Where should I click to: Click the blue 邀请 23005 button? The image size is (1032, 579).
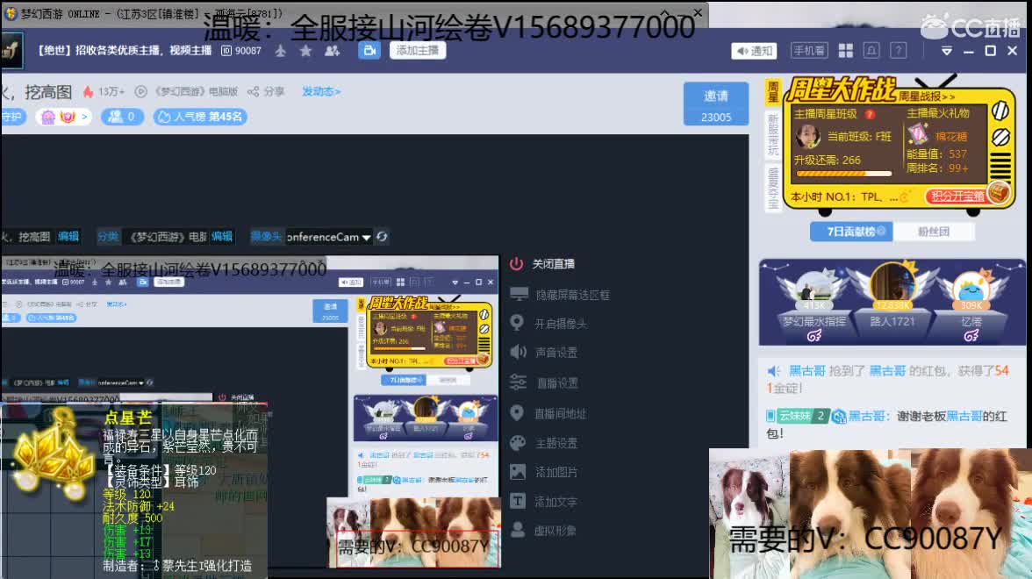pos(715,104)
